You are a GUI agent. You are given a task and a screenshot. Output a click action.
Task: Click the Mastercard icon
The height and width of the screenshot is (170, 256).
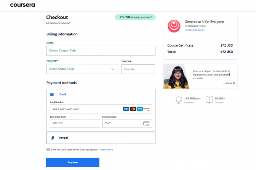[x=133, y=109]
